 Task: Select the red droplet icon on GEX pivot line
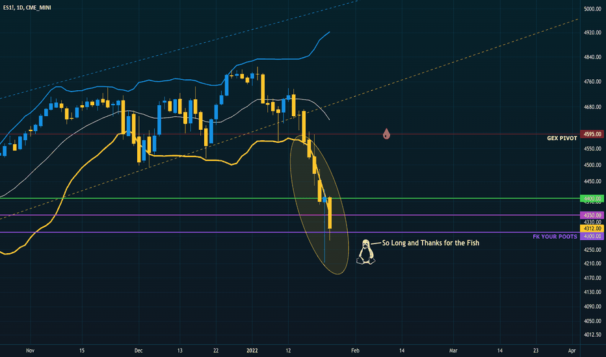click(386, 134)
